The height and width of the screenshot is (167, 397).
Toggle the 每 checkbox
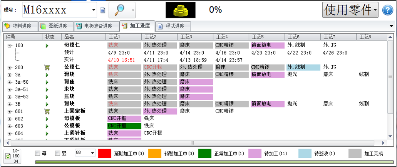37,154
